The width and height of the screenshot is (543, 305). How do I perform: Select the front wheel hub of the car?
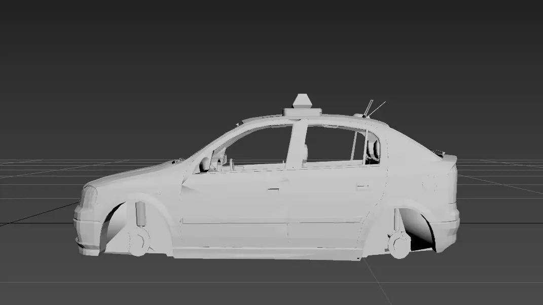click(139, 241)
